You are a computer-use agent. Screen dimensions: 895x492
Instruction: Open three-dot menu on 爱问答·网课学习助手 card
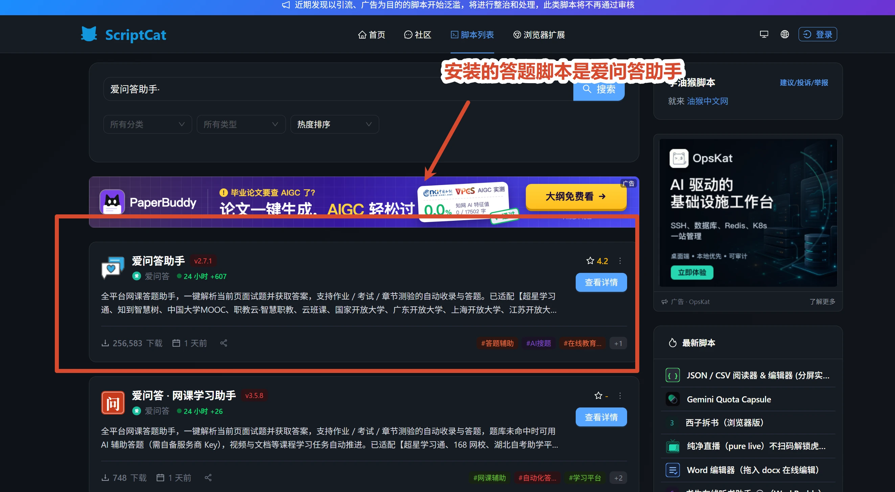point(620,396)
